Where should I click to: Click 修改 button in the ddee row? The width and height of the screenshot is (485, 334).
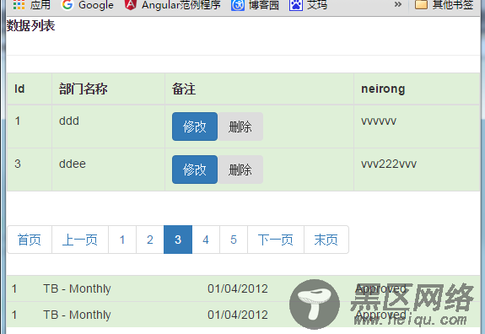[195, 170]
